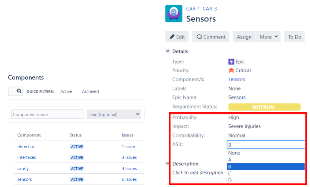Open the Lead (optional) dropdown

click(x=114, y=114)
